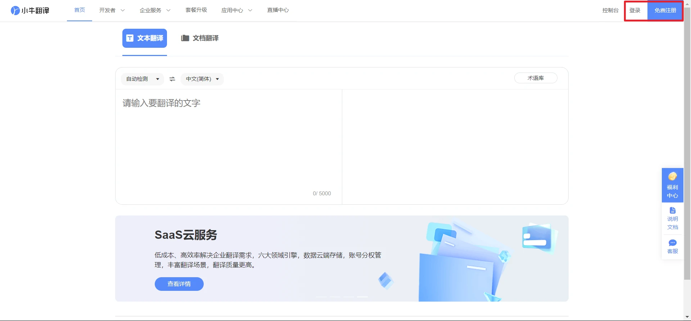This screenshot has width=691, height=321.
Task: Click the 小牛翻译 logo
Action: pyautogui.click(x=30, y=10)
